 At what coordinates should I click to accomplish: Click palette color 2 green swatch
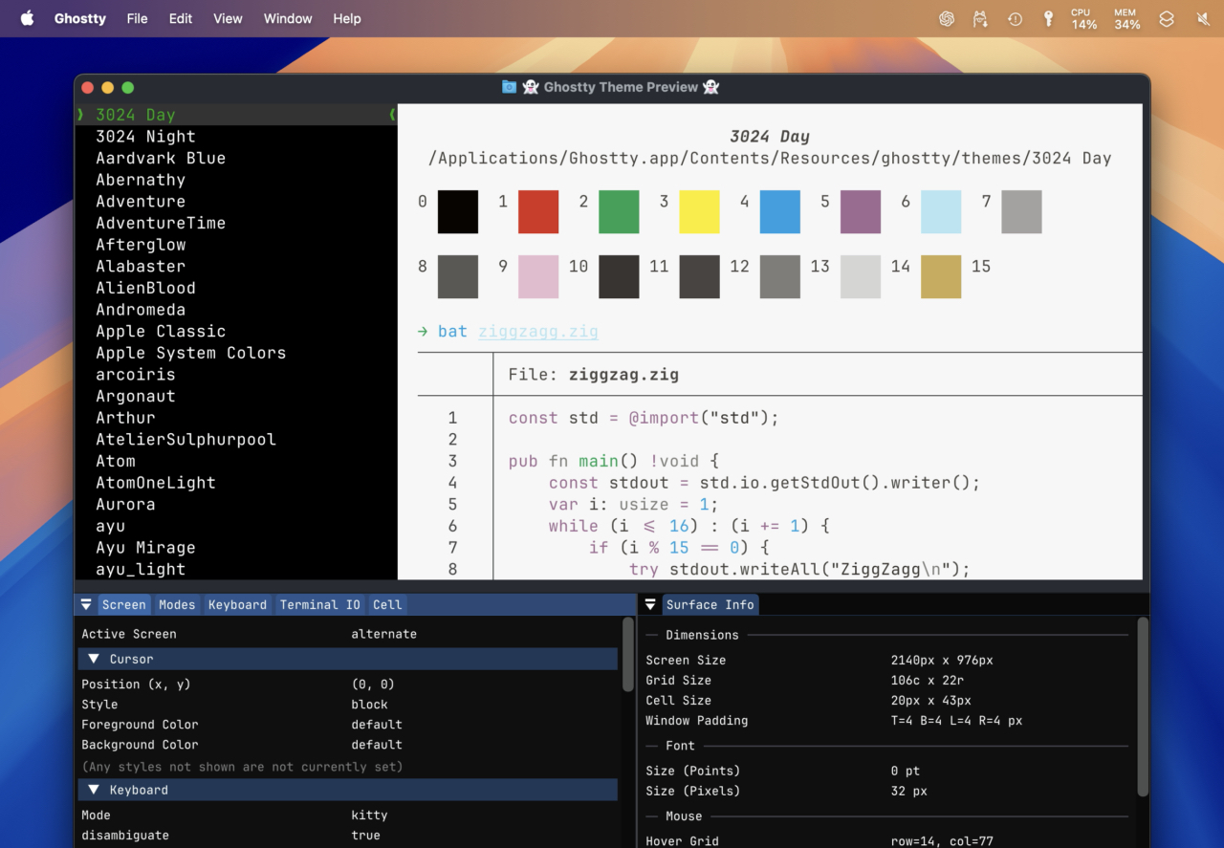tap(619, 212)
